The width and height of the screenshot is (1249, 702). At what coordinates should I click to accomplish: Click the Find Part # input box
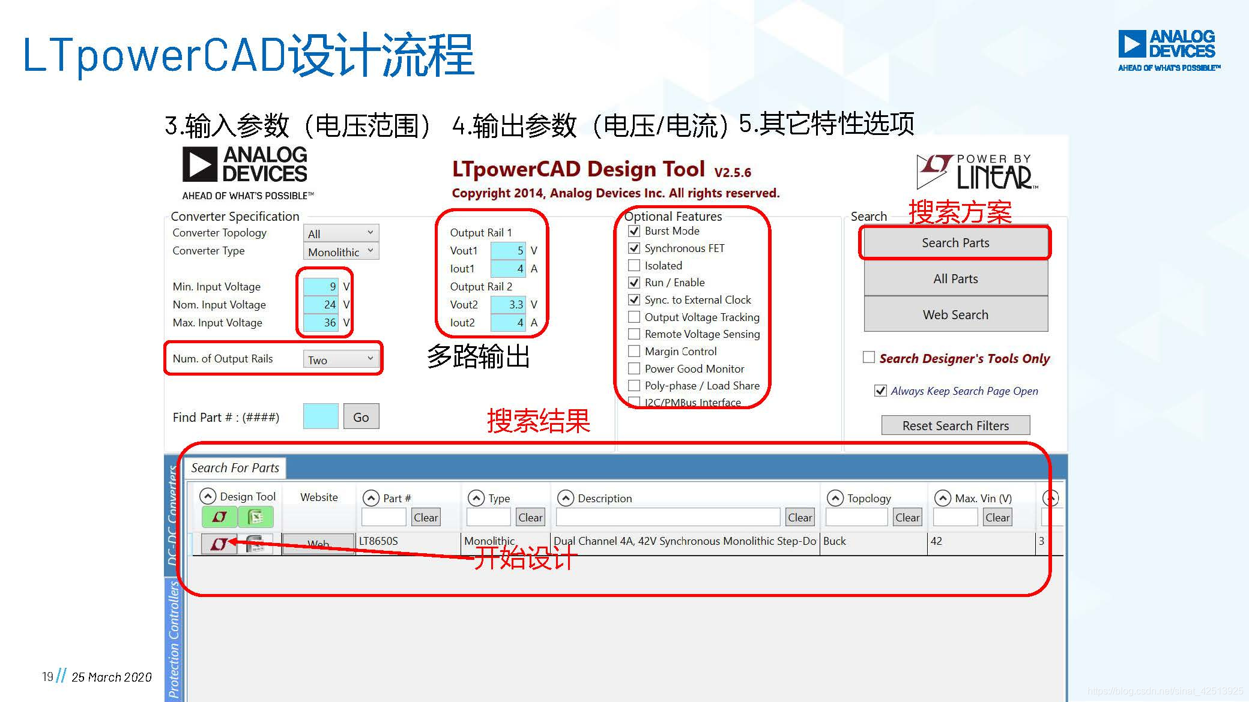321,416
